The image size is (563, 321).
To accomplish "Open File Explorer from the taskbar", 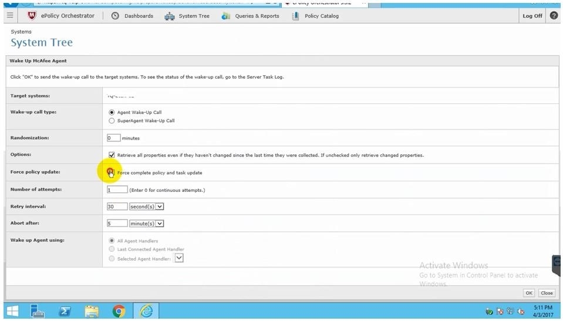I will click(x=92, y=311).
